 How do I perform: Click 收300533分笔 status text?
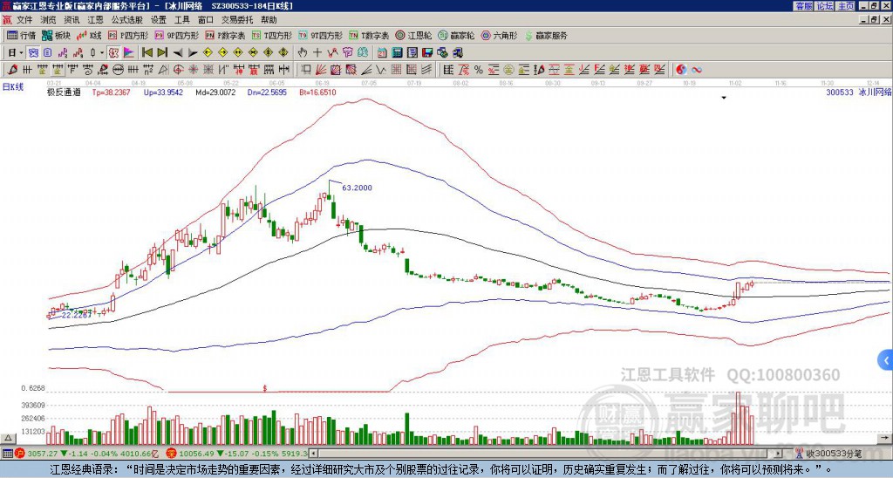point(835,454)
